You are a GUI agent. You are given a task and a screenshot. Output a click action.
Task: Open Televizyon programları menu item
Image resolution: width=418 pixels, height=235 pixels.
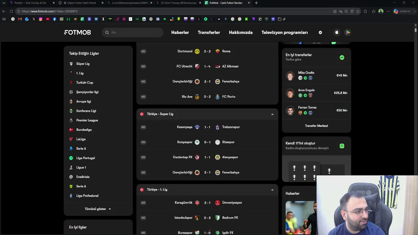[x=284, y=32]
